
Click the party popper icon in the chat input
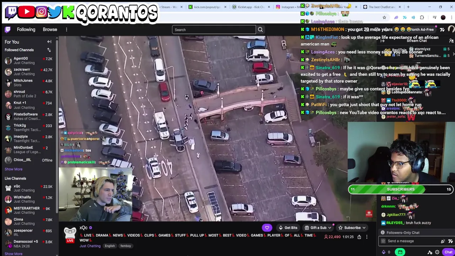tap(443, 241)
